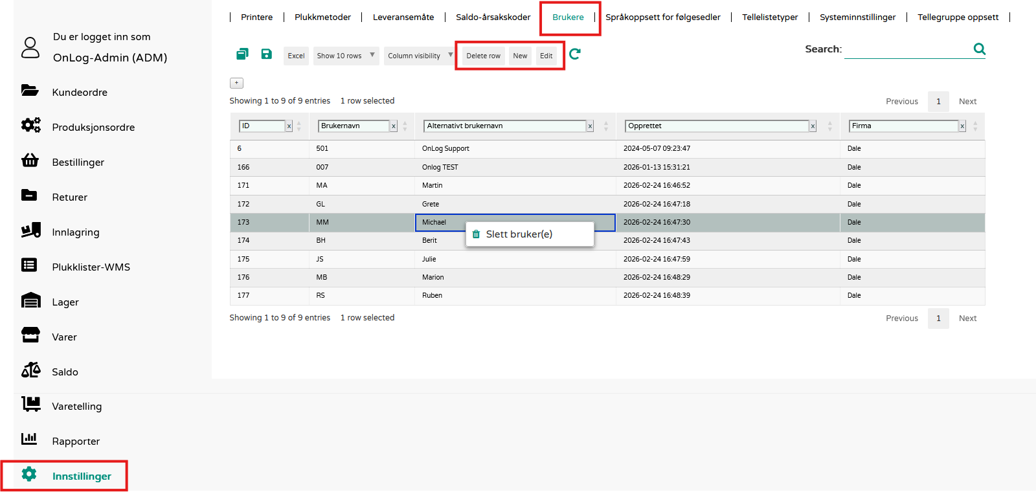Sort by the Opprettet column arrows

829,126
